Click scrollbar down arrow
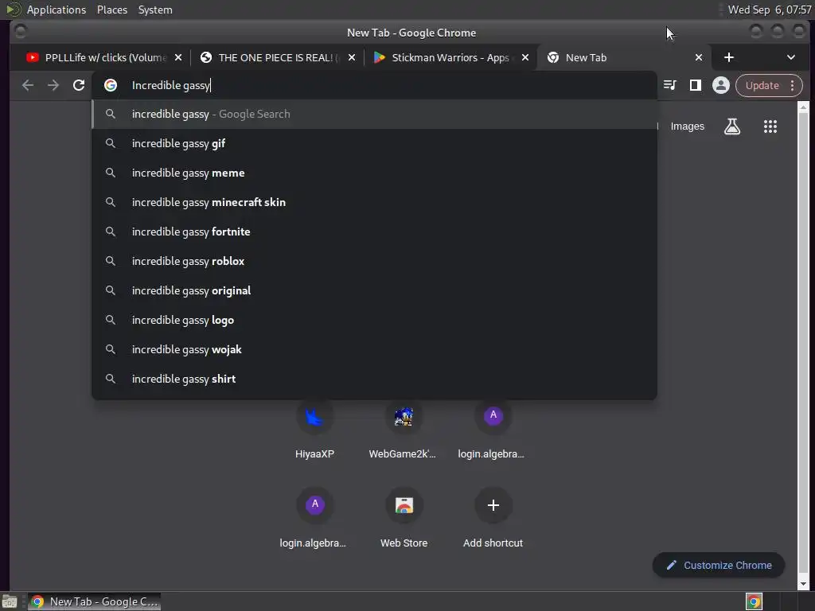The width and height of the screenshot is (815, 611). click(x=803, y=584)
